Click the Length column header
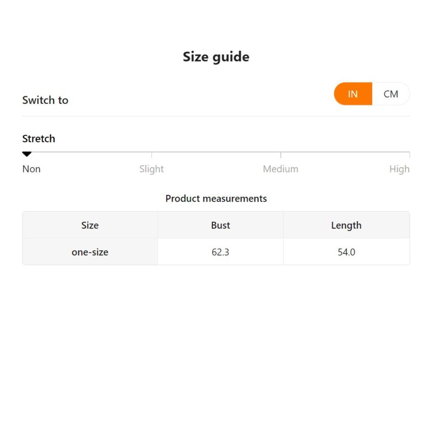The height and width of the screenshot is (429, 429). tap(346, 225)
